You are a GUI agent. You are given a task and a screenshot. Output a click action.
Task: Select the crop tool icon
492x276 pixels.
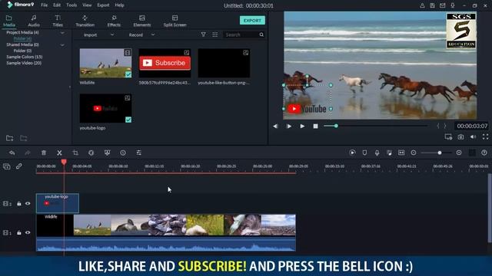[75, 153]
